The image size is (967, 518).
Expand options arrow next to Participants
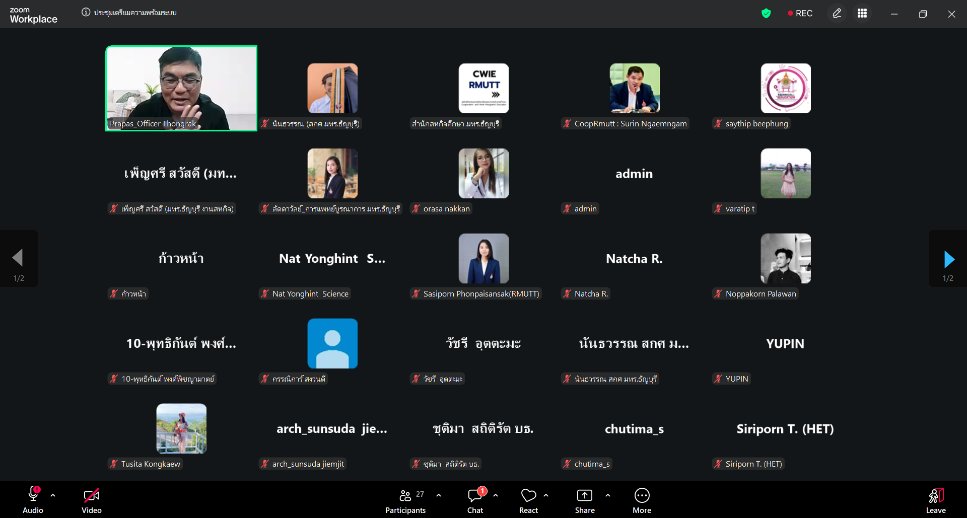tap(439, 495)
